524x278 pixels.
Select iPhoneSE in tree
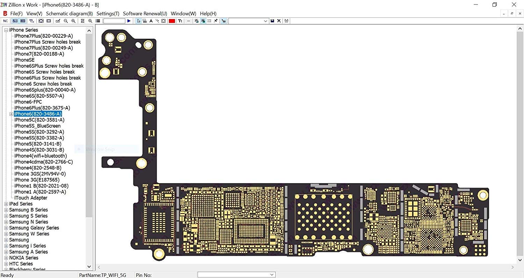click(24, 60)
